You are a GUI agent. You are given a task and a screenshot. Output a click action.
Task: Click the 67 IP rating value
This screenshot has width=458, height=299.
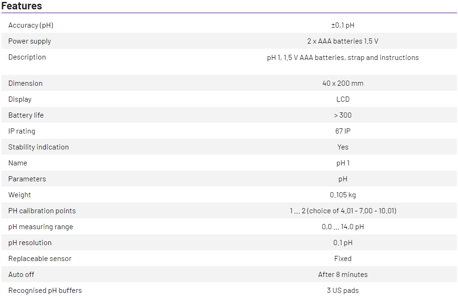tap(343, 131)
